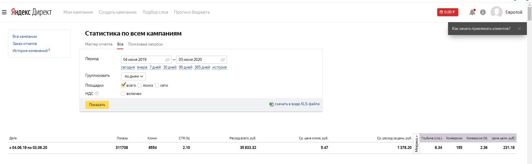Open calendar picker for the end date
This screenshot has height=164, width=532.
(223, 60)
